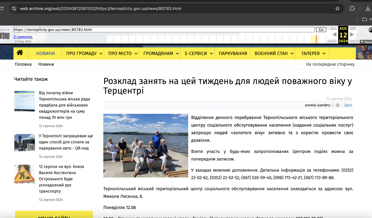Open the browser Extensions puzzle icon
Image resolution: width=372 pixels, height=218 pixels.
point(352,8)
